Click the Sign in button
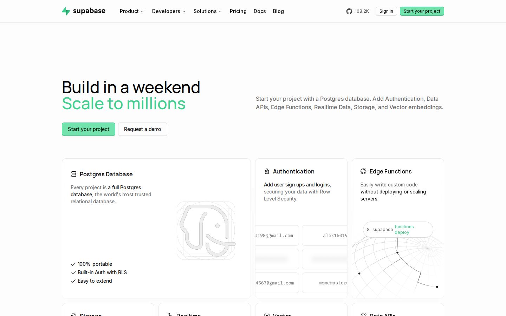 [x=386, y=11]
